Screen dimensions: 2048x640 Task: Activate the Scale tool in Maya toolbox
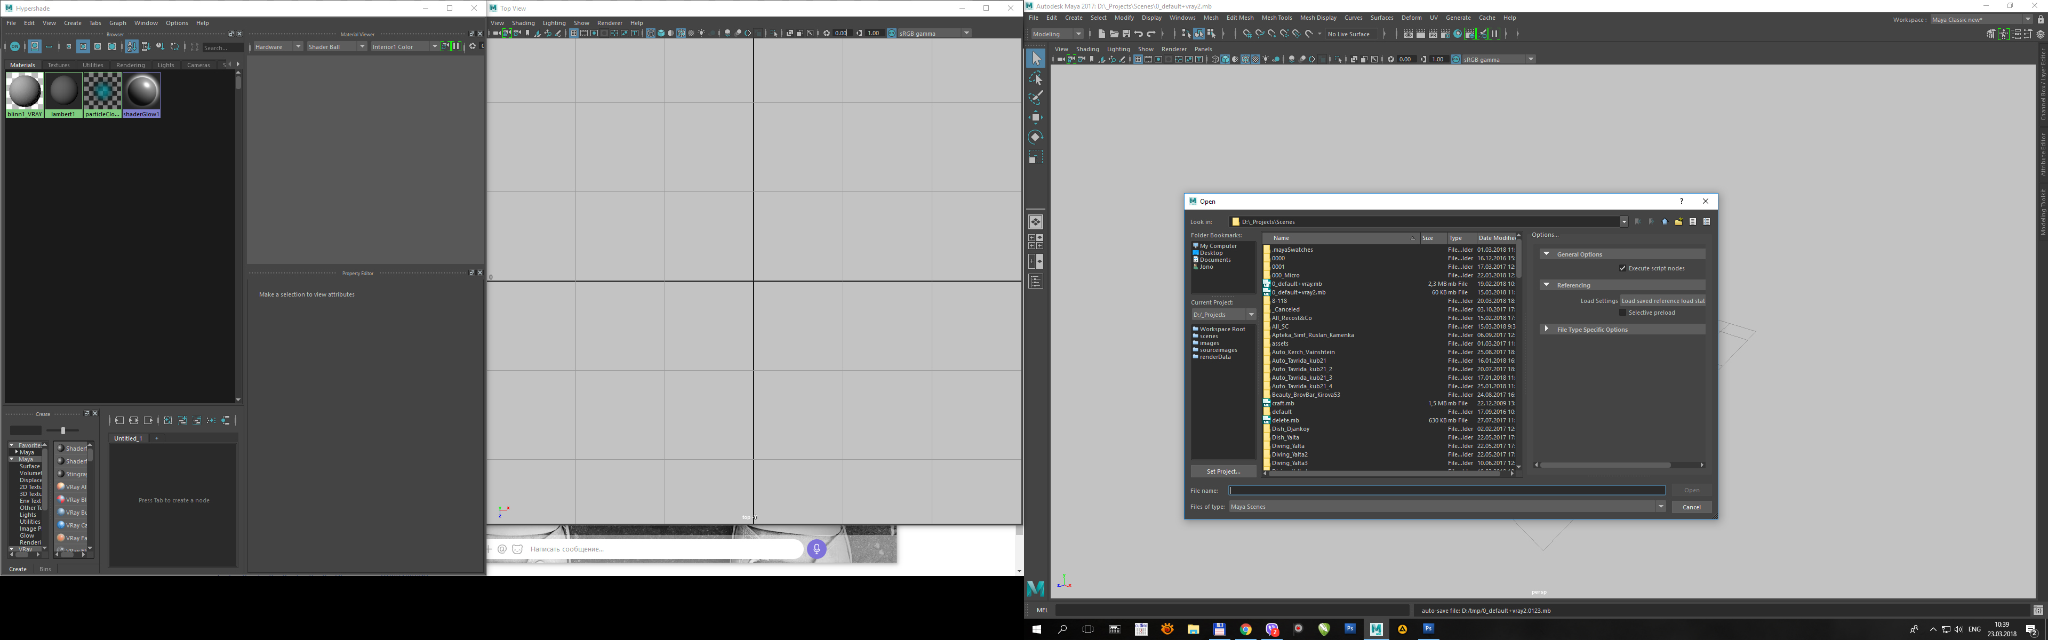(1035, 158)
